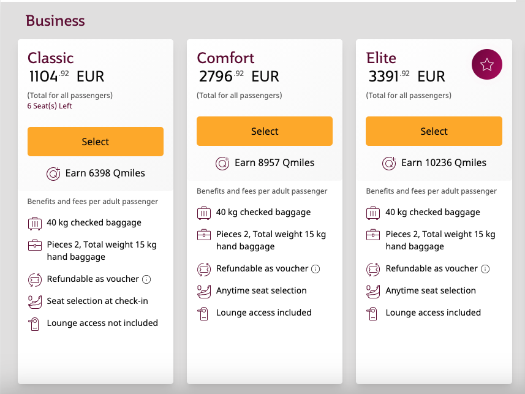Click Classic refundable voucher info icon
The width and height of the screenshot is (525, 394).
pyautogui.click(x=146, y=279)
